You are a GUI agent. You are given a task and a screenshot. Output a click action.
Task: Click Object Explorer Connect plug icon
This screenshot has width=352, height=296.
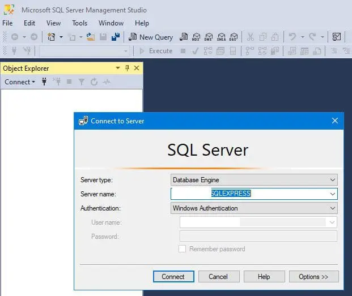44,82
